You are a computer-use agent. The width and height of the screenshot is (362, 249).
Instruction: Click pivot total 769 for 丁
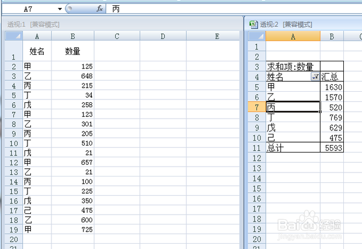332,117
